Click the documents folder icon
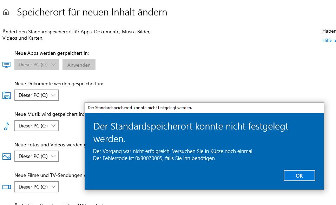 tap(7, 95)
